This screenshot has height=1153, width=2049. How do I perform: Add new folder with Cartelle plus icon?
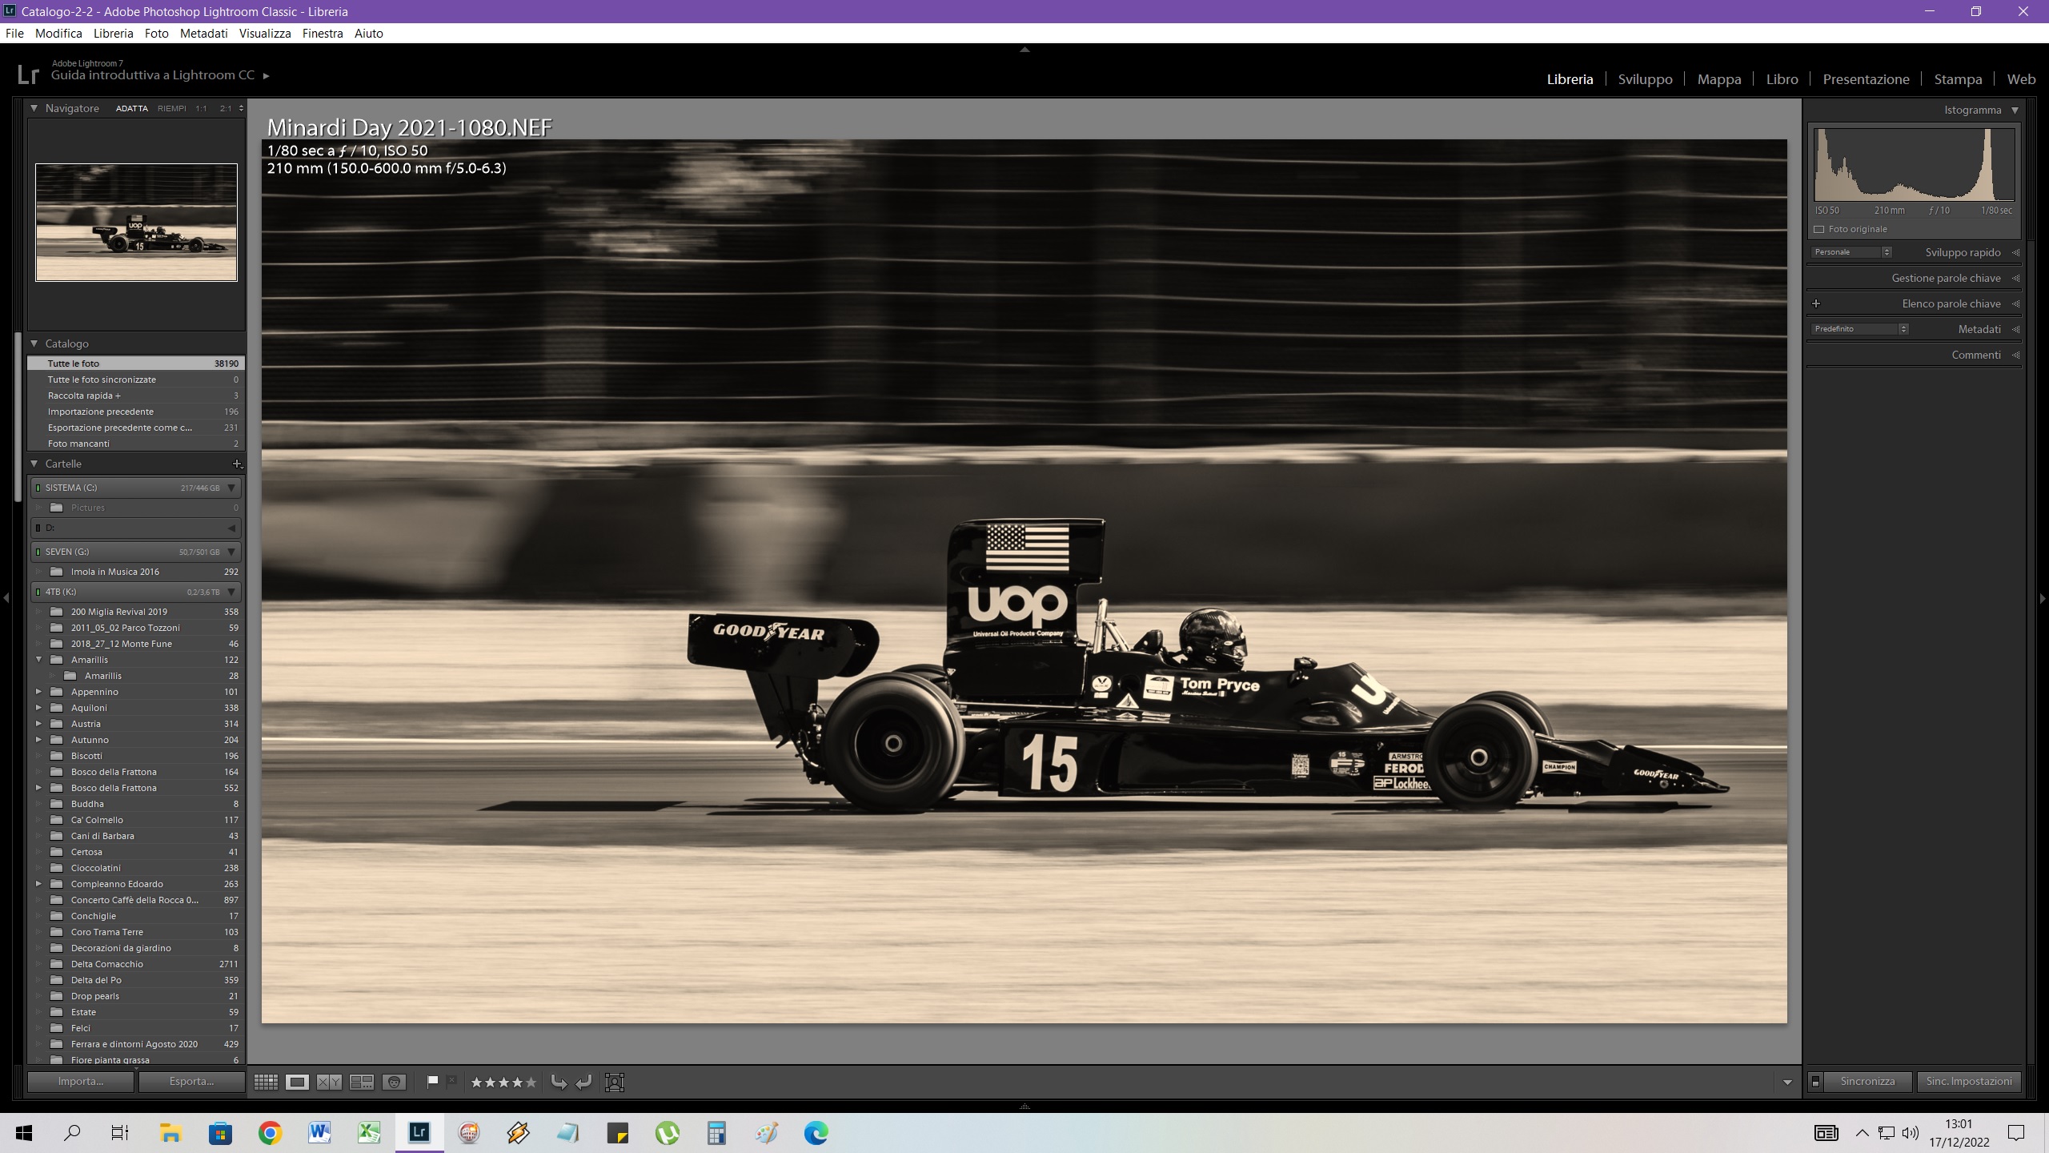236,464
